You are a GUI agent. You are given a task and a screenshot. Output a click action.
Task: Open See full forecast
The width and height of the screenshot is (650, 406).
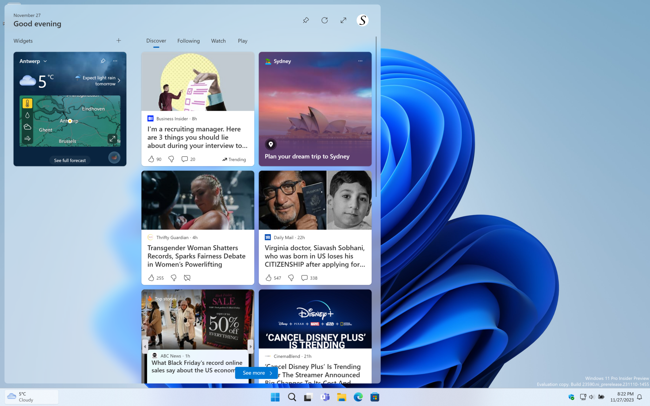70,160
